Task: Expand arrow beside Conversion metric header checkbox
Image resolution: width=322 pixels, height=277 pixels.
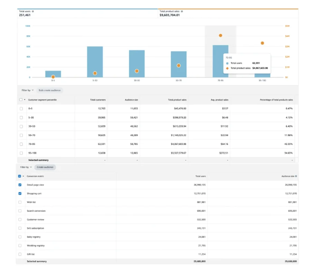Action: (x=23, y=176)
